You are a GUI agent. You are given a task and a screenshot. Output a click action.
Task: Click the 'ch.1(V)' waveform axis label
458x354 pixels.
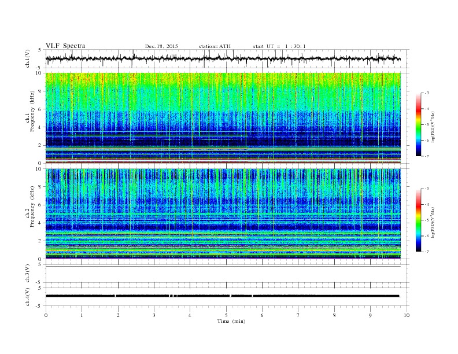coord(28,58)
